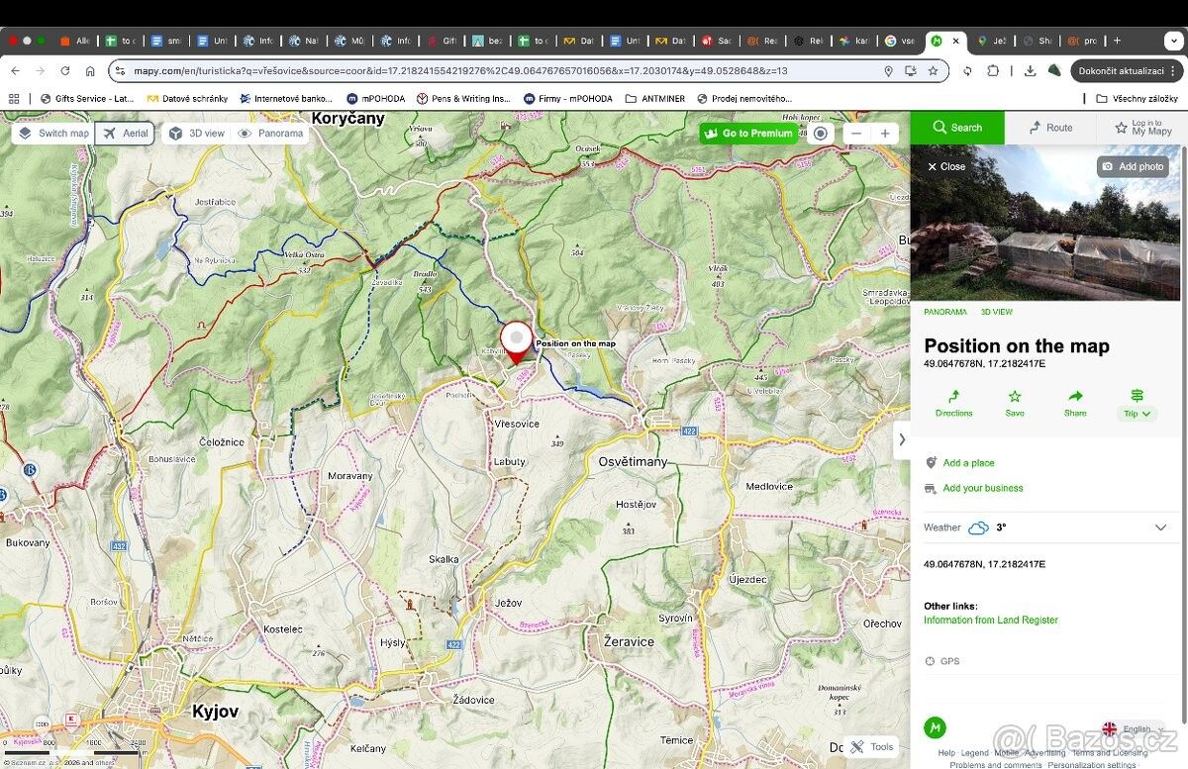
Task: Click the Directions icon in the place panel
Action: [953, 396]
